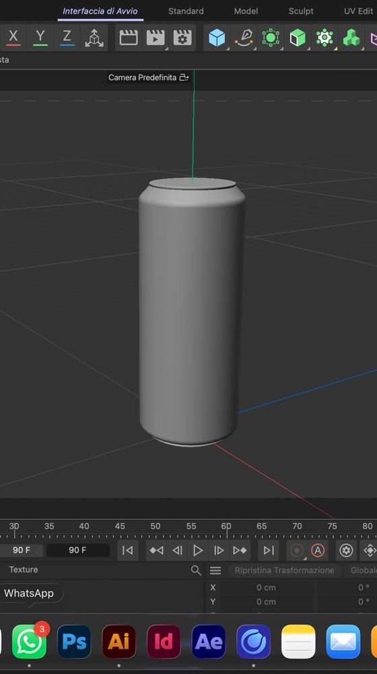The height and width of the screenshot is (674, 377).
Task: Click the green Extrude cube generator icon
Action: pos(298,38)
